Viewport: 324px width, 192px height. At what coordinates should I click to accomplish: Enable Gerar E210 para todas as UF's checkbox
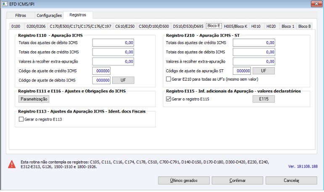169,79
